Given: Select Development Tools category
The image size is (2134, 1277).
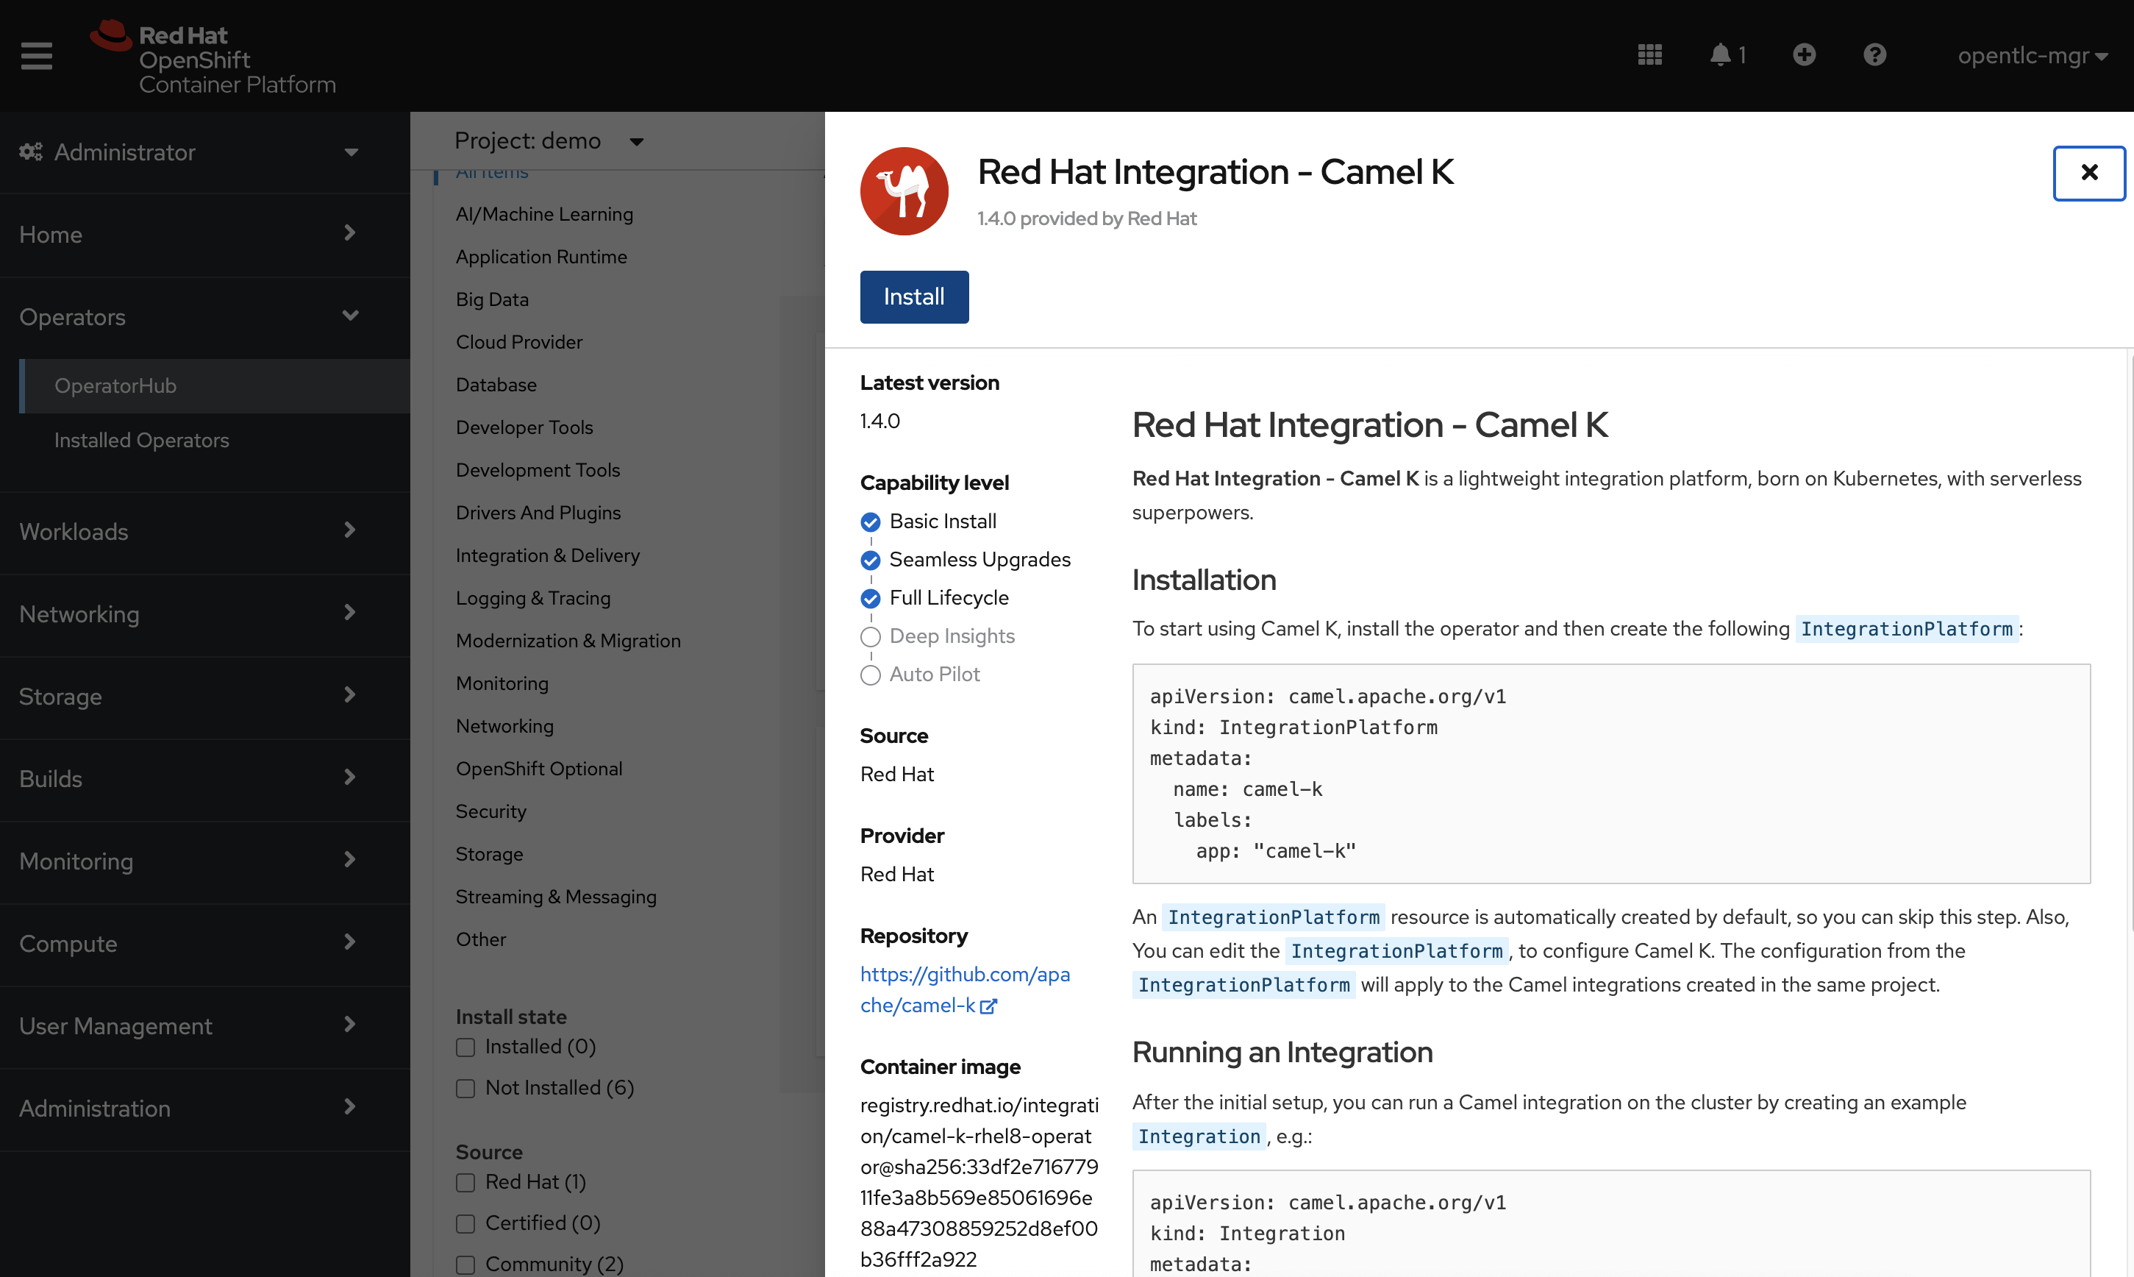Looking at the screenshot, I should 538,470.
